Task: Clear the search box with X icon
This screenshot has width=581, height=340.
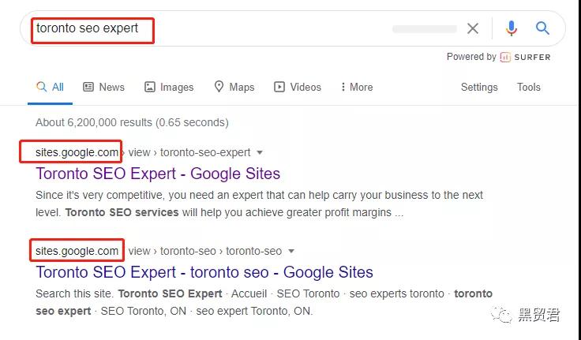Action: (x=473, y=29)
